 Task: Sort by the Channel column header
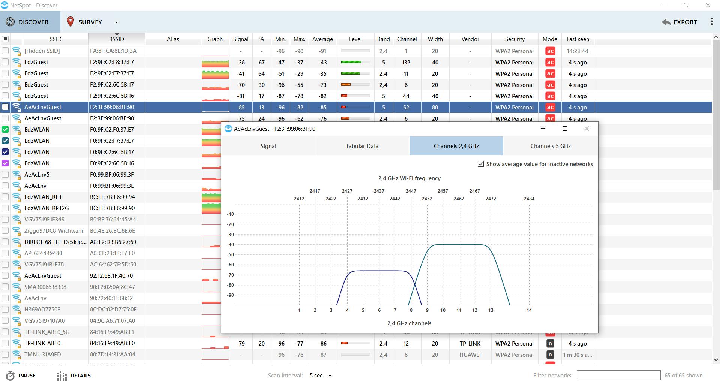(407, 39)
